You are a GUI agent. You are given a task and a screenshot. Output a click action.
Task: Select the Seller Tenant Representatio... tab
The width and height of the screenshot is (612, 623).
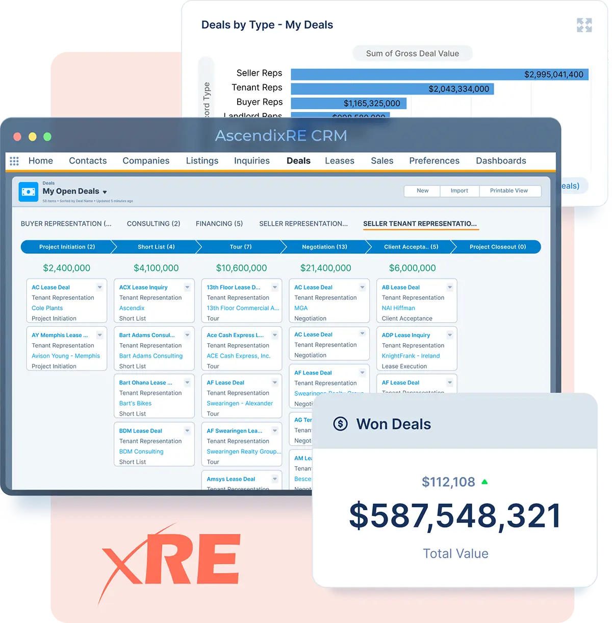[420, 224]
